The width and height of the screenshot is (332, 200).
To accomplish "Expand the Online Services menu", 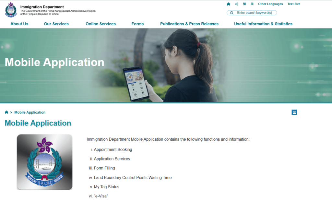I will pyautogui.click(x=101, y=24).
